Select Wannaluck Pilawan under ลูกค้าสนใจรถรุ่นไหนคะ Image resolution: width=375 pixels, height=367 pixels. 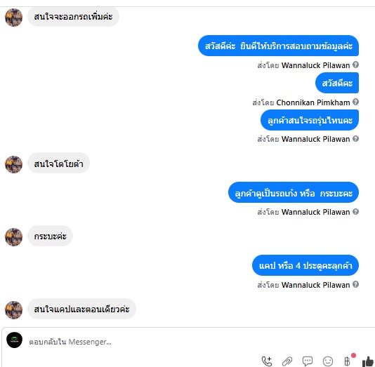tap(315, 139)
